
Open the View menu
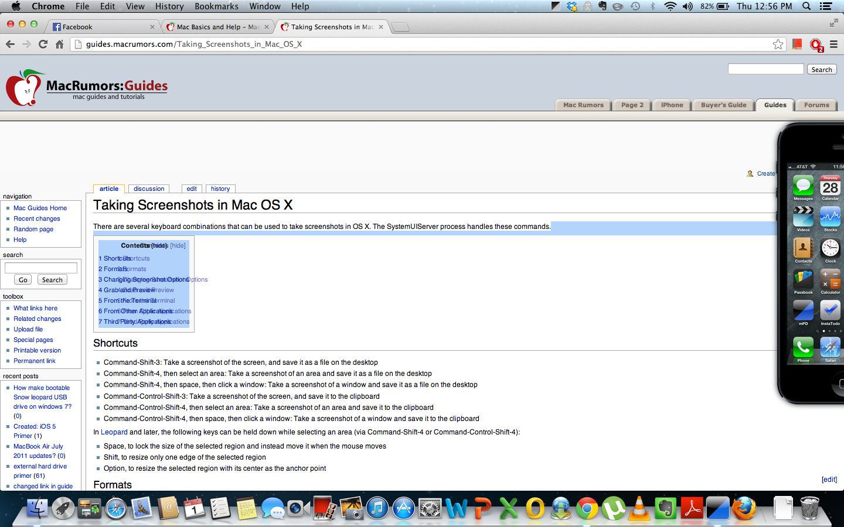coord(135,6)
